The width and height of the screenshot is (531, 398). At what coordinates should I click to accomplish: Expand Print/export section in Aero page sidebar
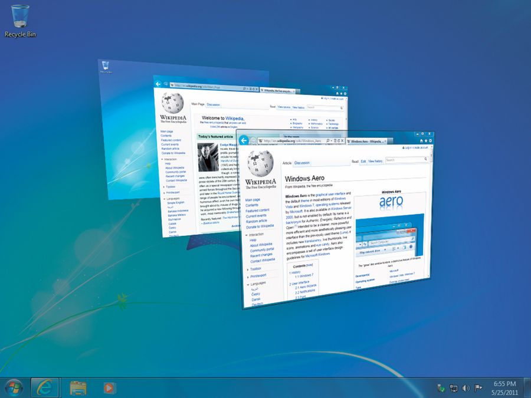(x=257, y=275)
